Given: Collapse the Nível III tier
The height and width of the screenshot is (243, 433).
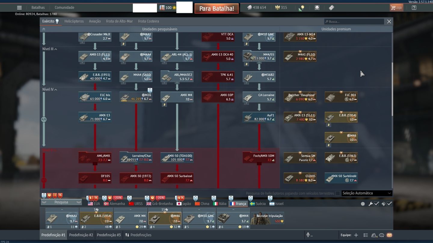Looking at the screenshot, I should 50,49.
